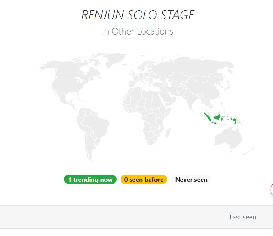Click the 'Last seen' column header

243,217
